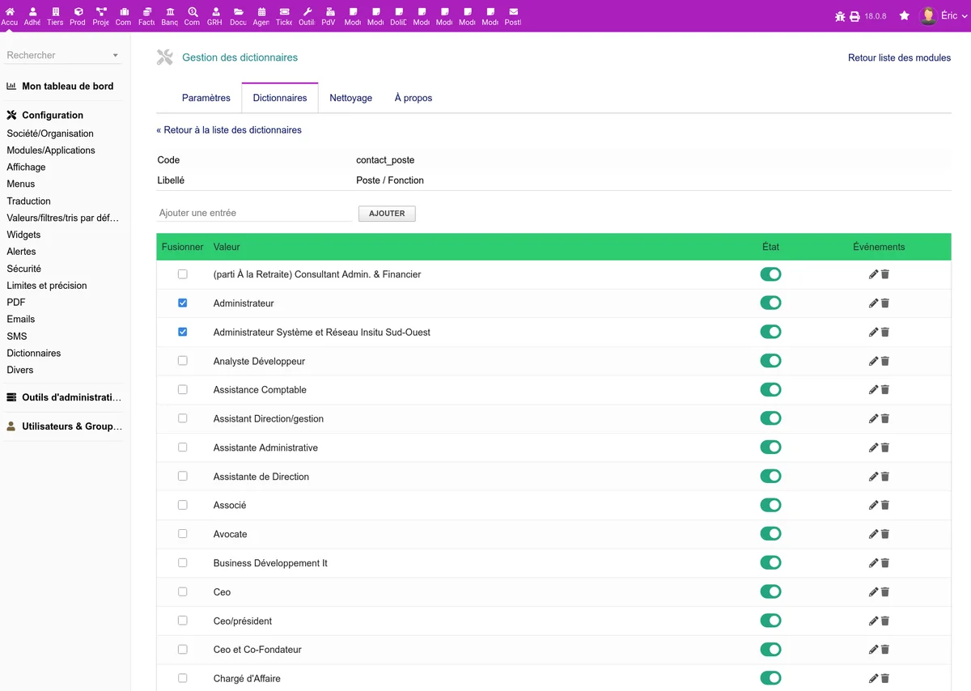Open the Agenda calendar icon menu

[261, 12]
